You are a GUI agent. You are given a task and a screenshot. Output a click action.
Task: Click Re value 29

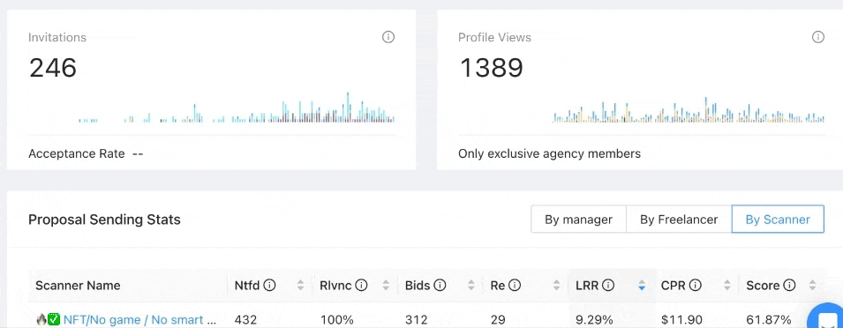coord(499,320)
